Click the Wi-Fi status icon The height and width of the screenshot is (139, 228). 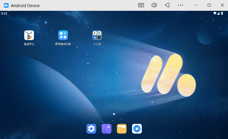click(215, 13)
